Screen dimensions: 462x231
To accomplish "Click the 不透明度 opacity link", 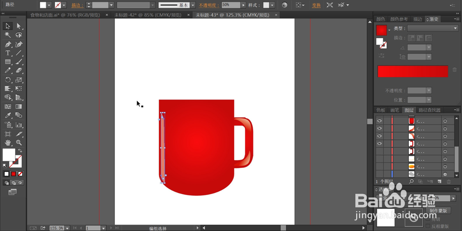I will point(209,5).
